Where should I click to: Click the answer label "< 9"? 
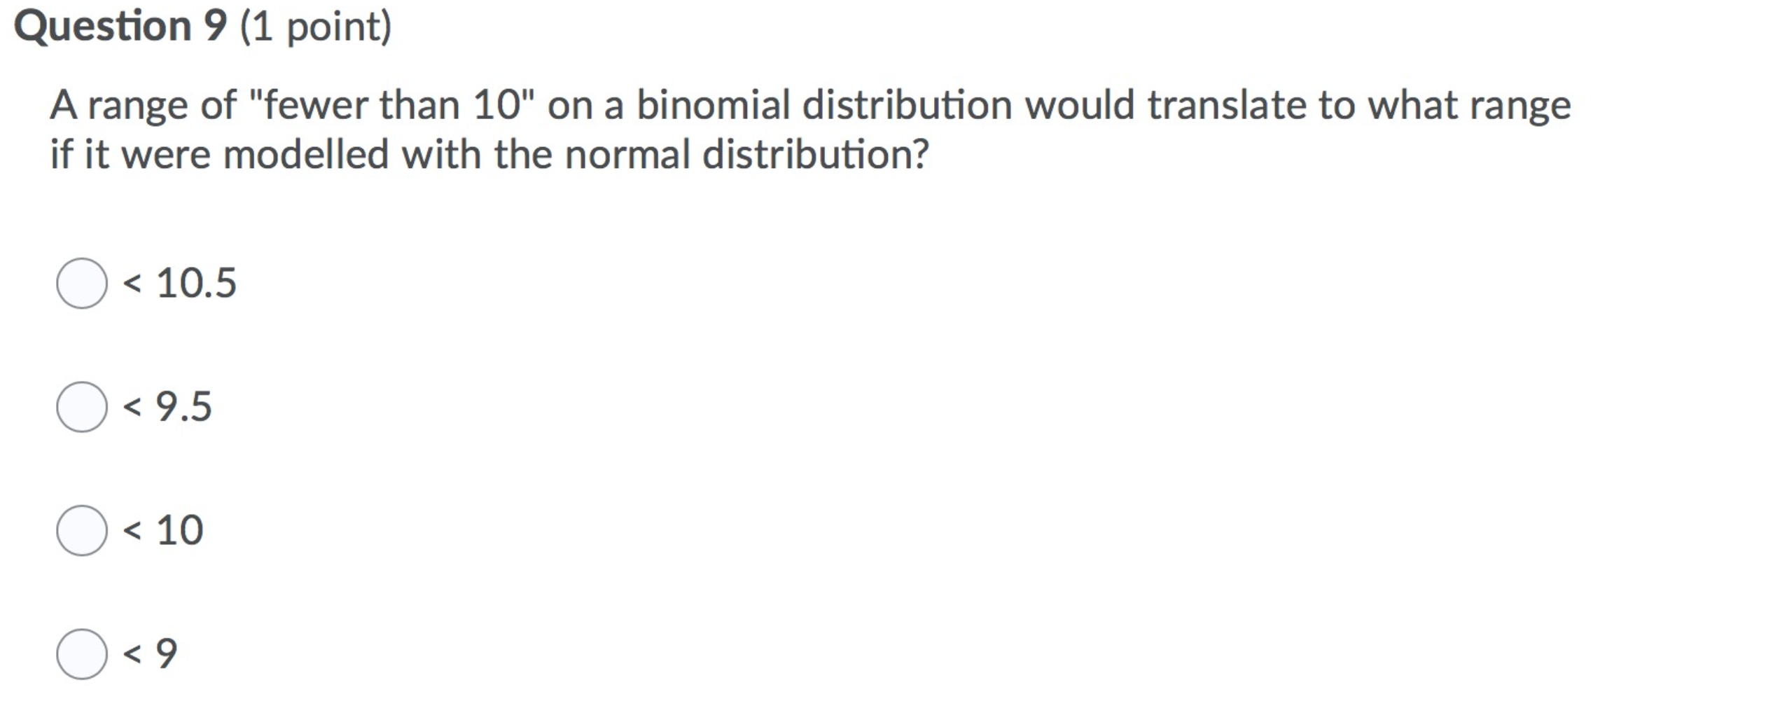point(151,652)
